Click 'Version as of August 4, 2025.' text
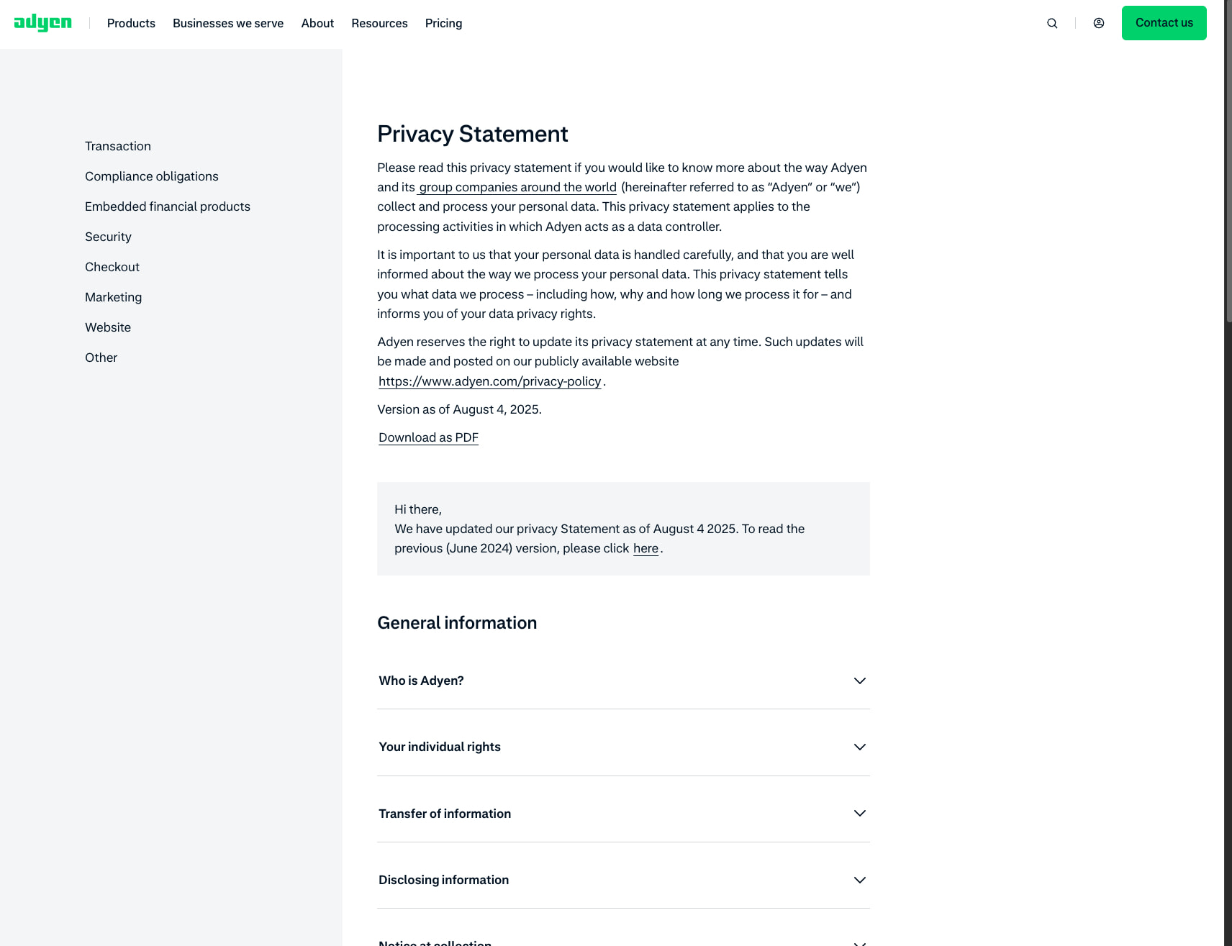Screen dimensions: 1232x946 tap(459, 409)
